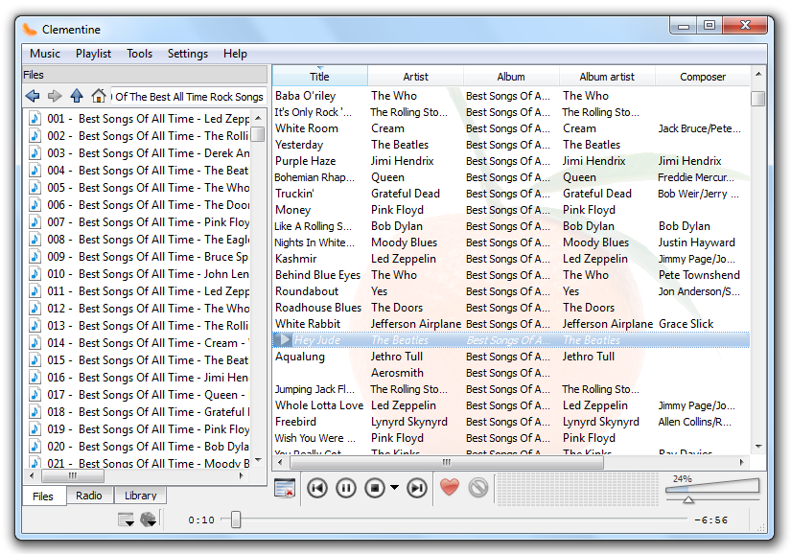The image size is (791, 554).
Task: Click the volume slider
Action: pyautogui.click(x=711, y=492)
